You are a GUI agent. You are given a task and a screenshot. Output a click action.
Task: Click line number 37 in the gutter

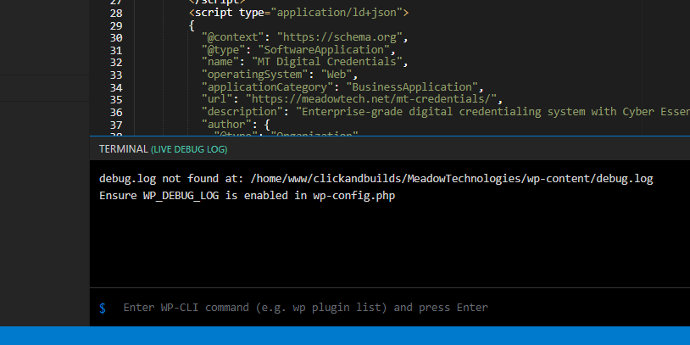click(116, 124)
